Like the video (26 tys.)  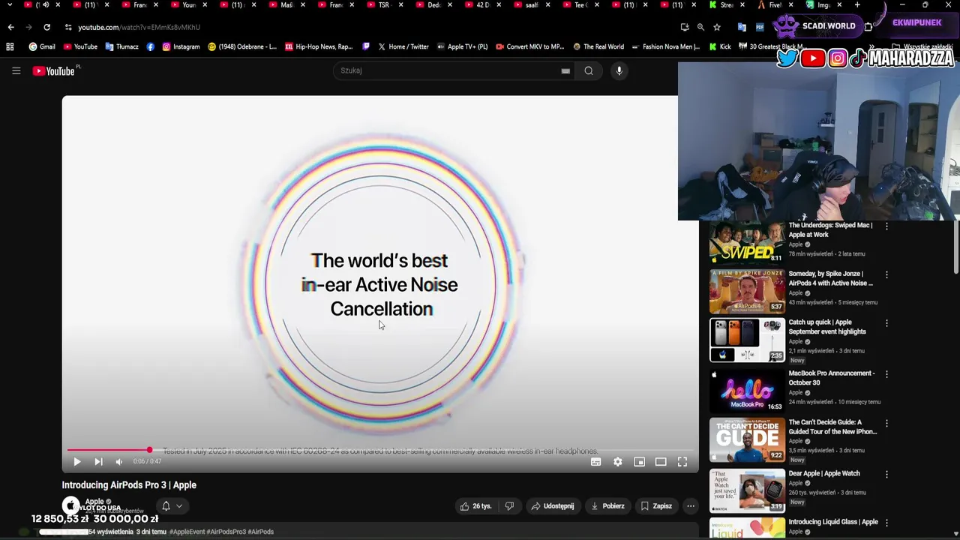pos(475,506)
